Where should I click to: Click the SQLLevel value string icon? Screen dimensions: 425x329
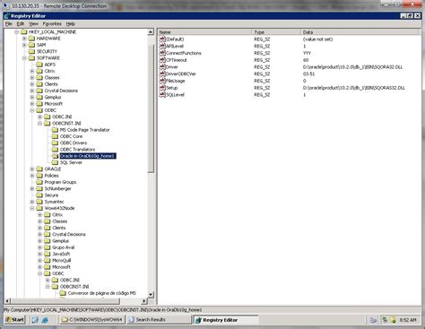(x=162, y=94)
